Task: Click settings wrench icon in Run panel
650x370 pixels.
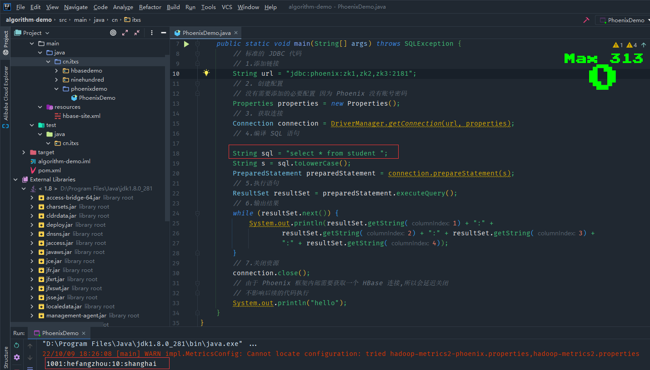Action: click(17, 357)
